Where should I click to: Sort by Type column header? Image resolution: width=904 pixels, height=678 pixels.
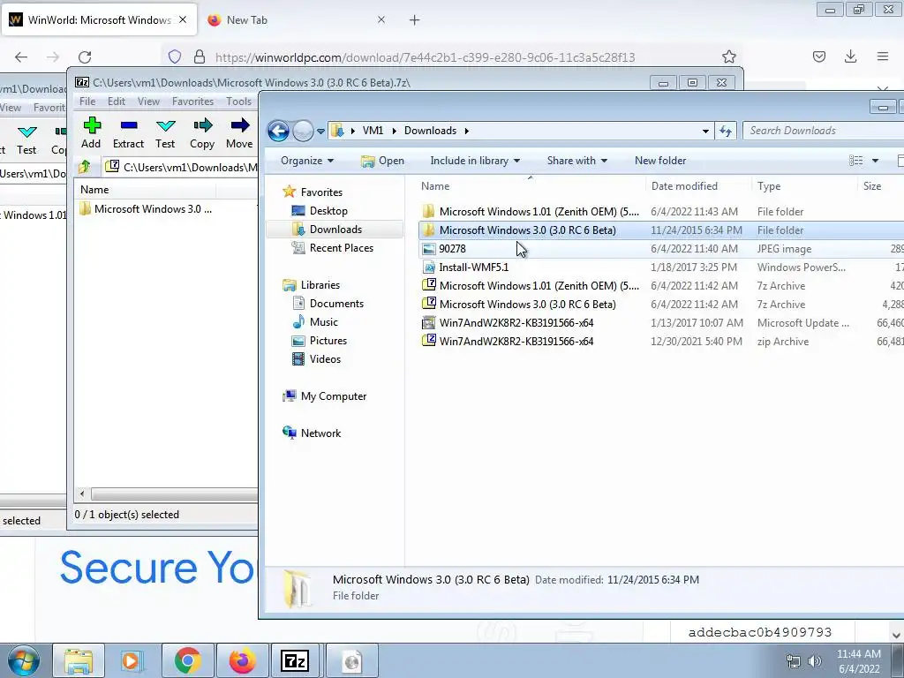tap(804, 186)
